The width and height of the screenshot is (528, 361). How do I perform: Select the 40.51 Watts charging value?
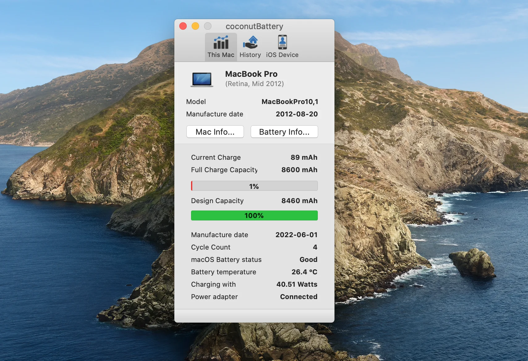(x=297, y=284)
